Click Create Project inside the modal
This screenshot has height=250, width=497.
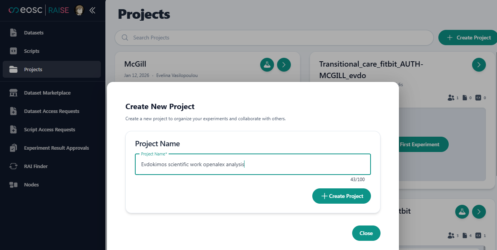click(x=341, y=196)
